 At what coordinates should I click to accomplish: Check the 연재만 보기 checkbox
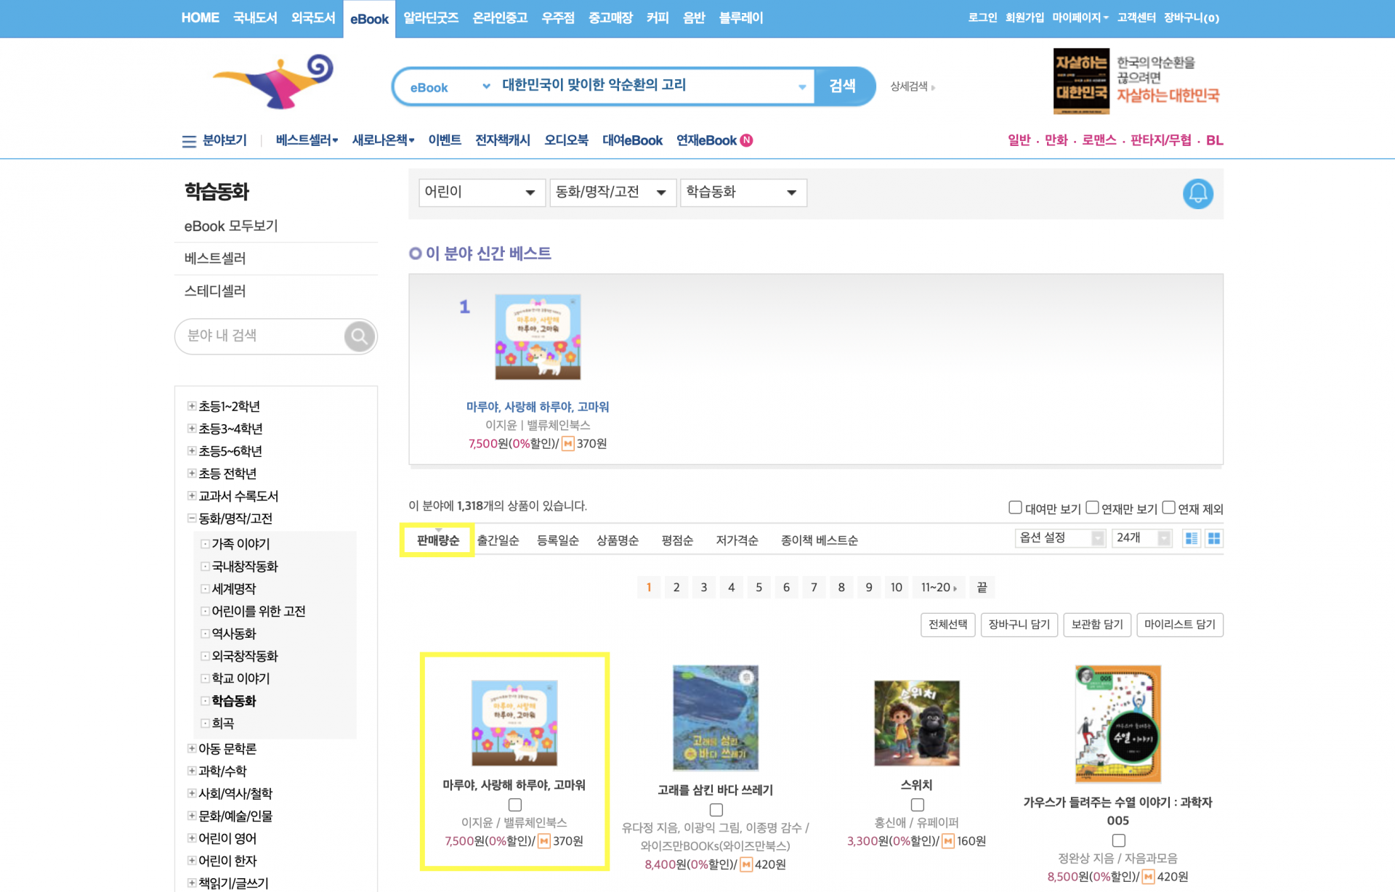1092,508
